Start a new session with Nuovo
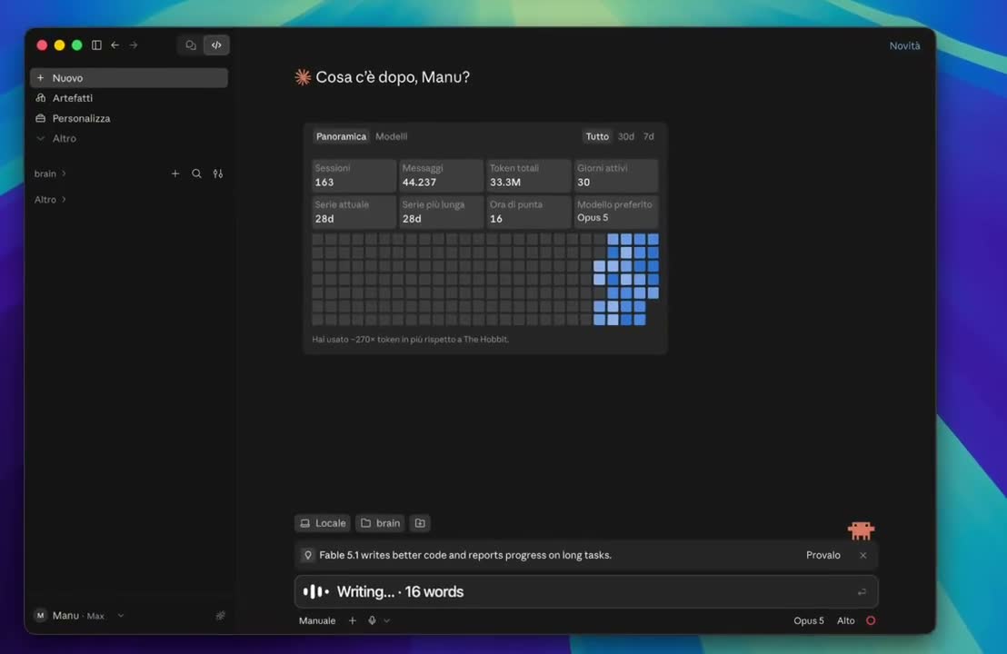 [129, 77]
